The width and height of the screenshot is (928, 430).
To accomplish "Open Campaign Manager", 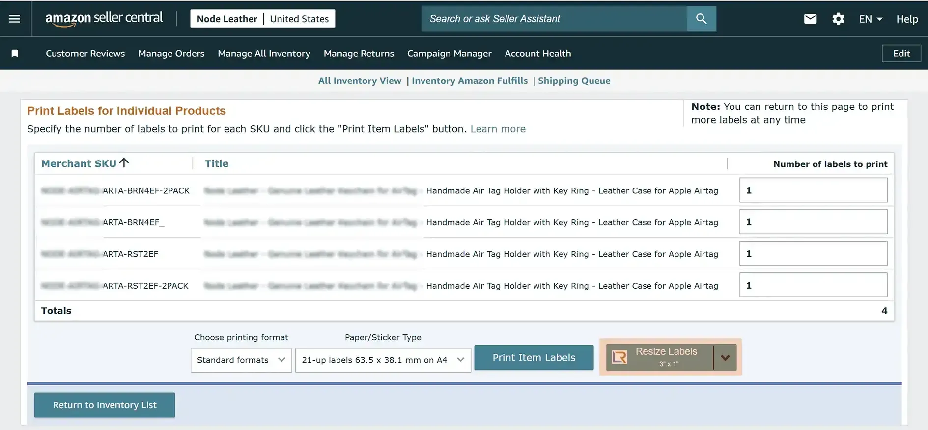I will pyautogui.click(x=449, y=54).
